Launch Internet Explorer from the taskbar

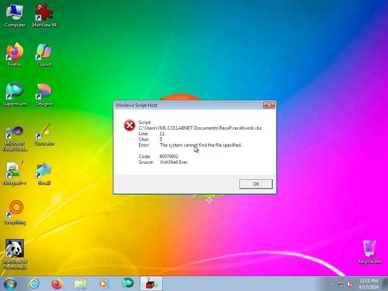click(x=34, y=283)
